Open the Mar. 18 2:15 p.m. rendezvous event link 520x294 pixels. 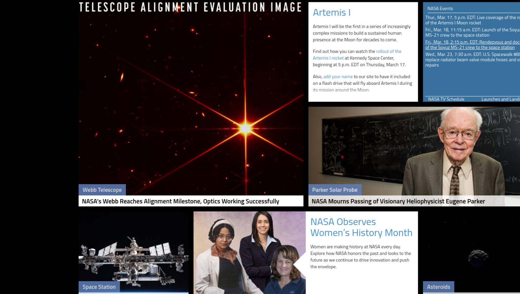473,45
